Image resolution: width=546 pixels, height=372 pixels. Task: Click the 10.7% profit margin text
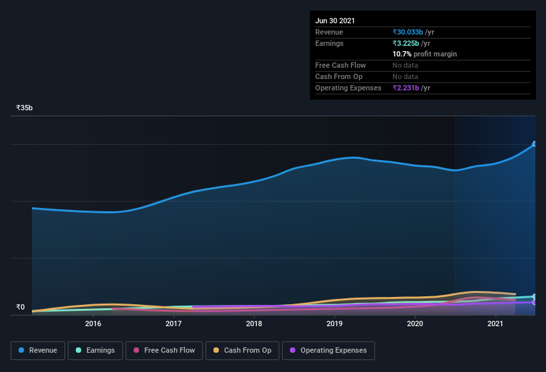(424, 54)
